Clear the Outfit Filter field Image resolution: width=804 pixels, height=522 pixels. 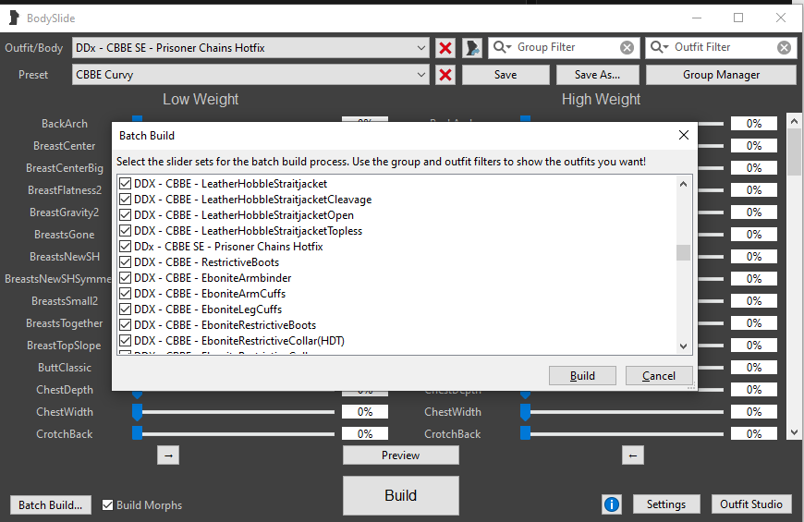coord(784,48)
